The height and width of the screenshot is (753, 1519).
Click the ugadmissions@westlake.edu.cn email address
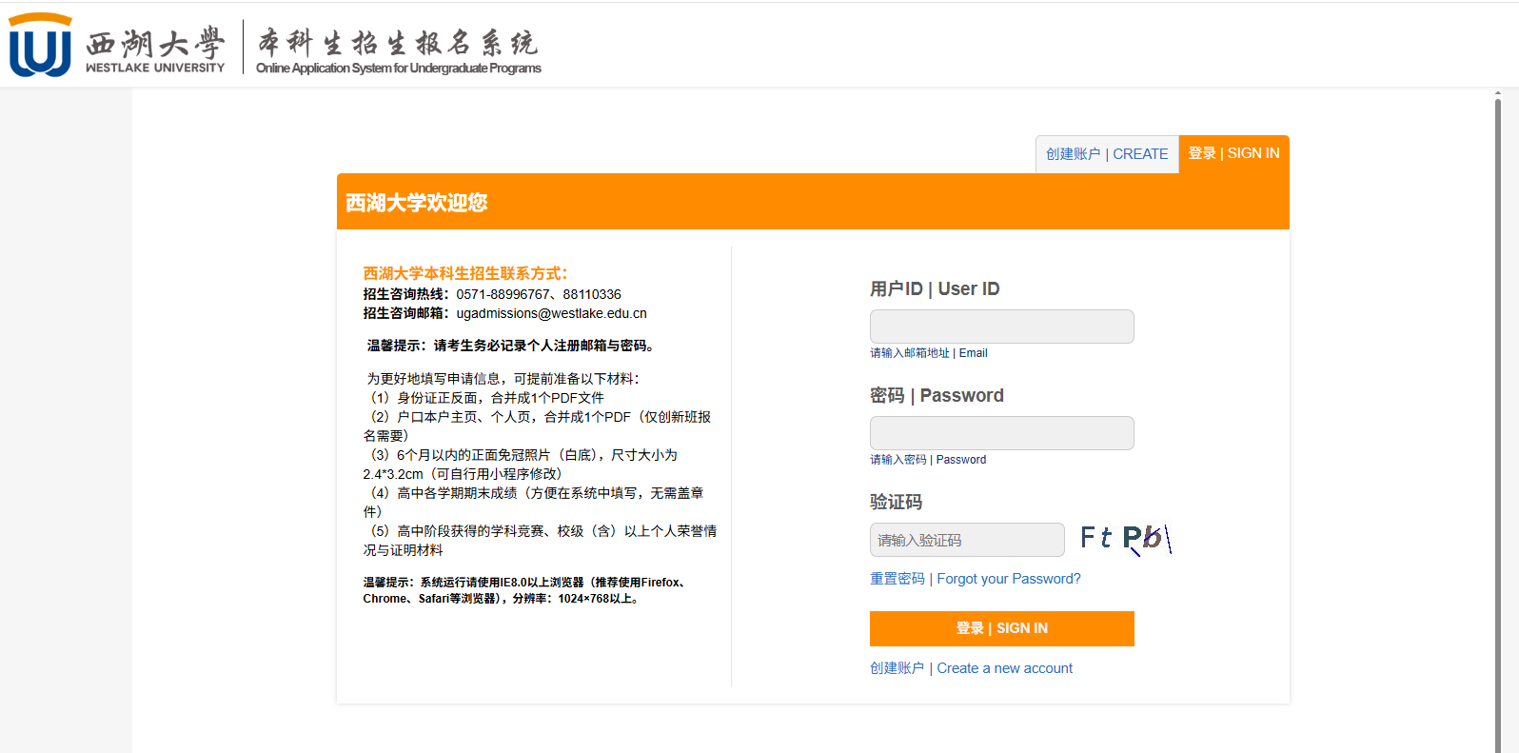click(551, 313)
